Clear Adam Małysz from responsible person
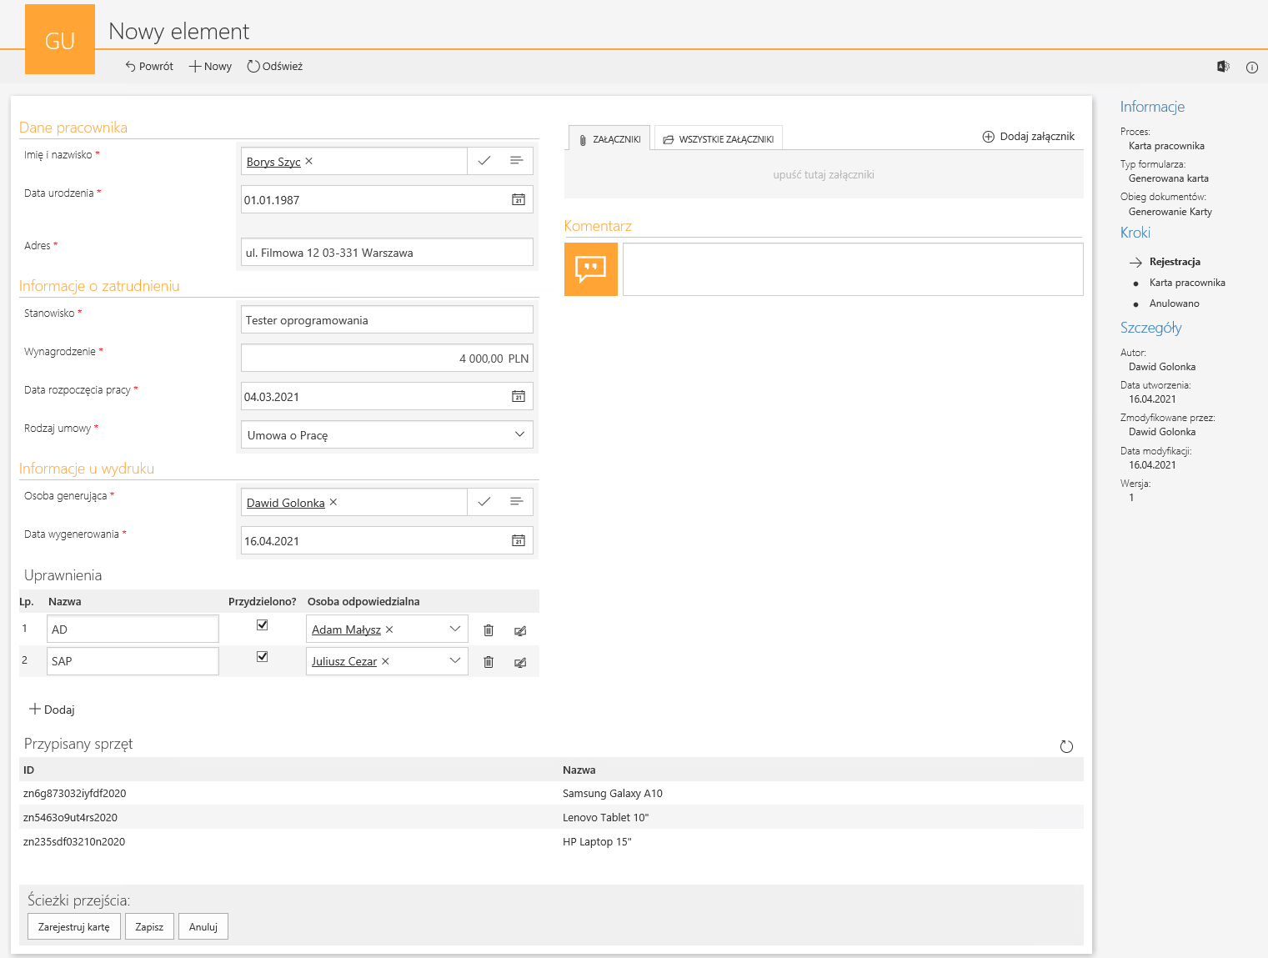Viewport: 1268px width, 958px height. coord(389,629)
